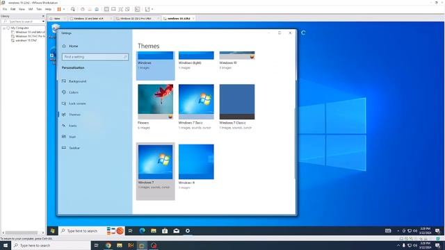Open the File menu
This screenshot has height=250, width=445.
point(5,9)
